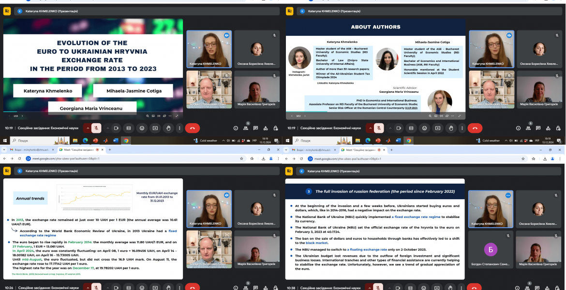Expand the shared title slide to full screen

177,116
